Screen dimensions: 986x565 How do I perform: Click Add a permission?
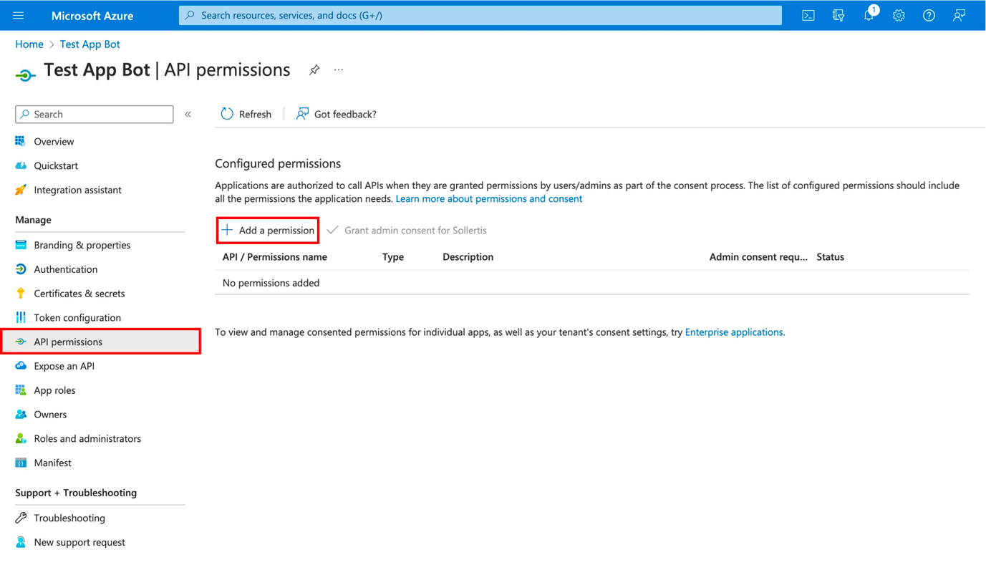(268, 231)
